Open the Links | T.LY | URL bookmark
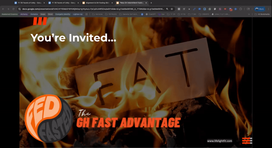The height and width of the screenshot is (148, 272). coord(221,14)
